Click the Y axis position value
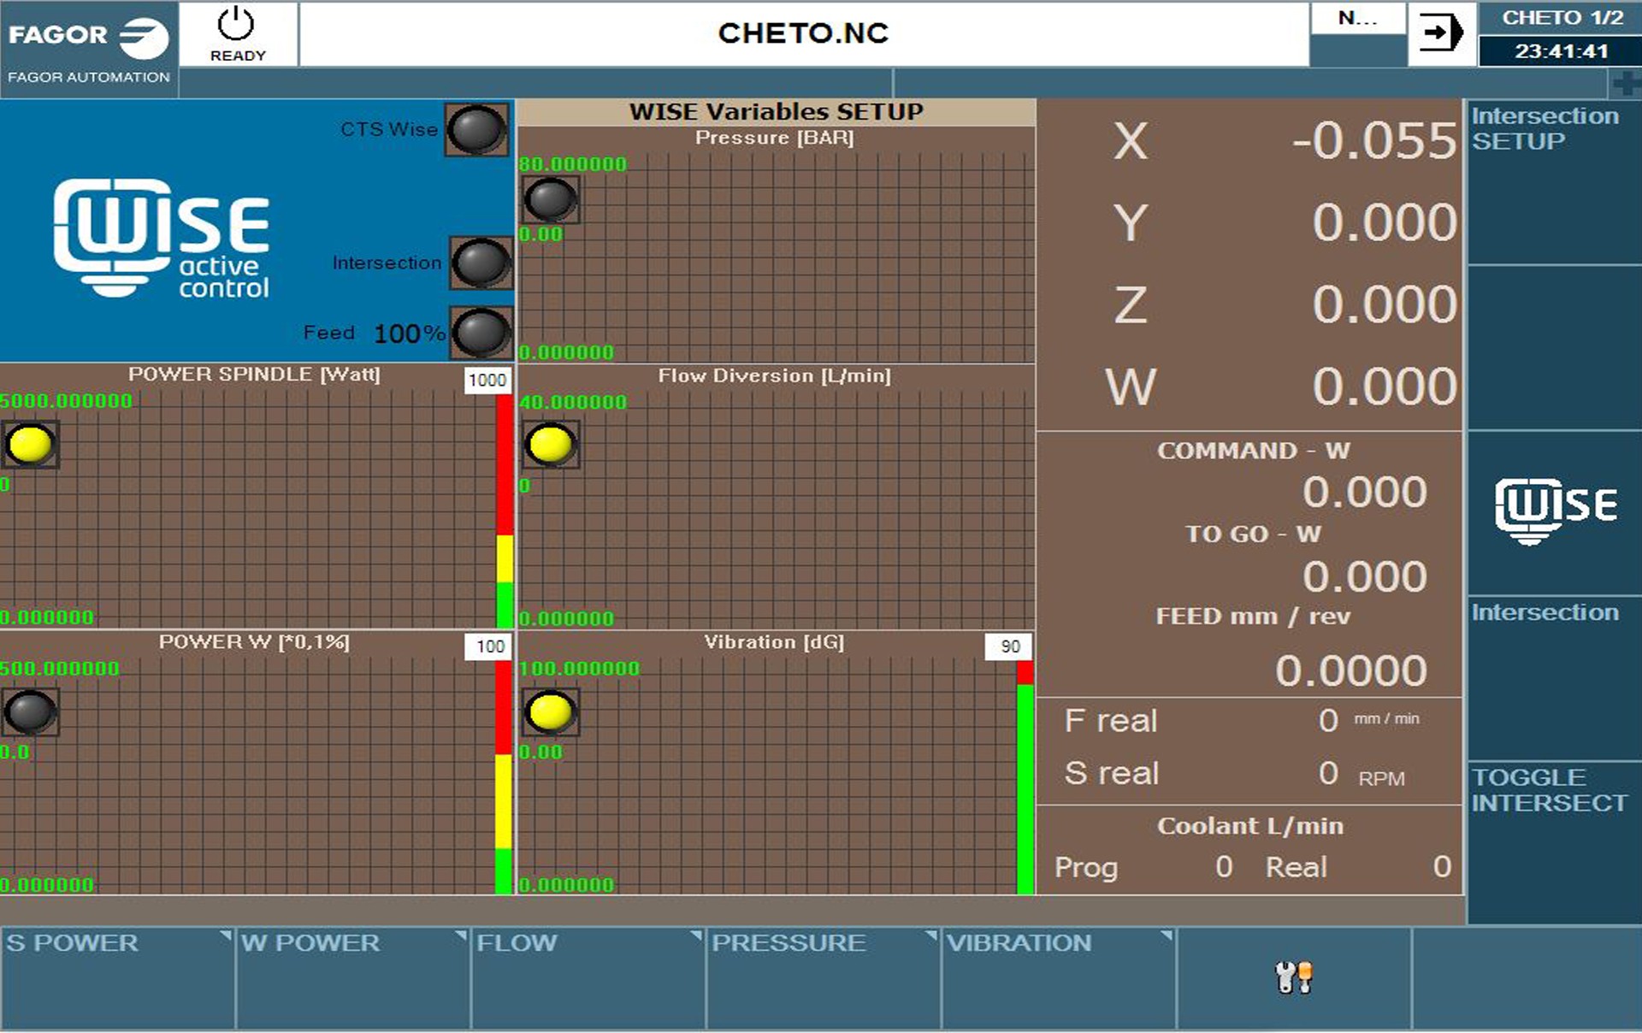The width and height of the screenshot is (1642, 1033). click(x=1384, y=222)
